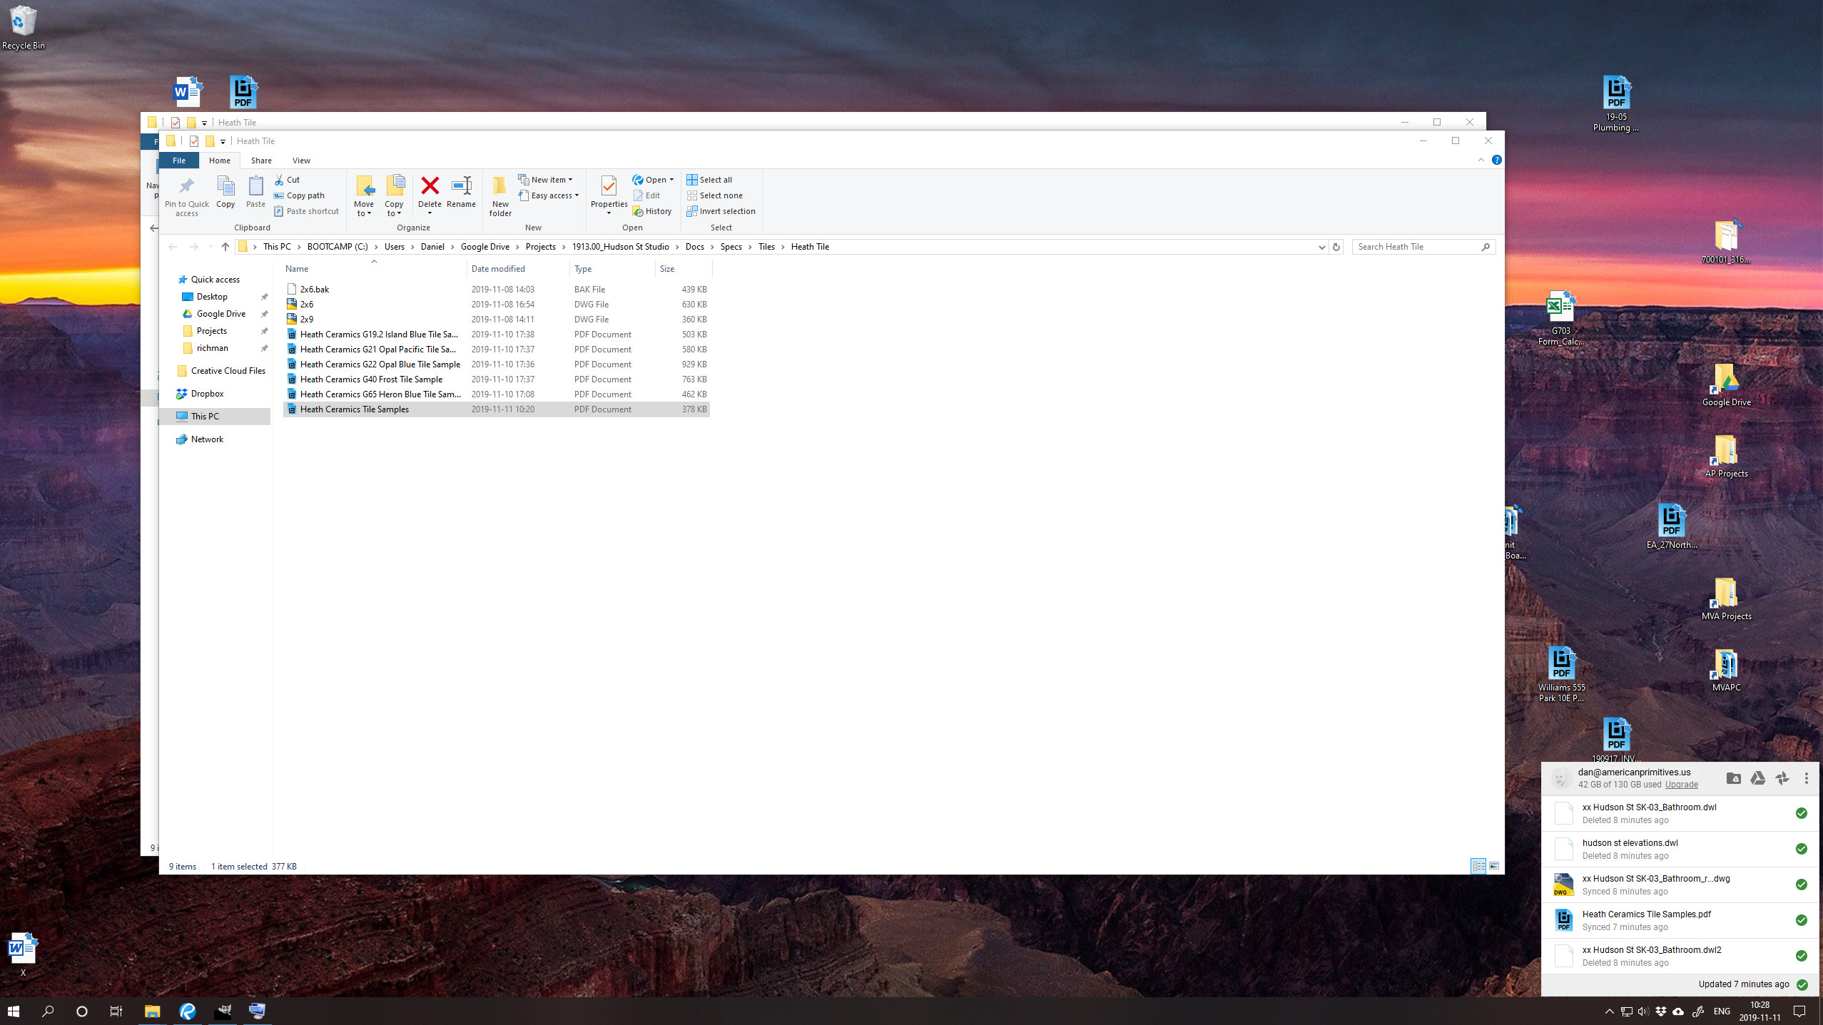Switch to the View tab

point(301,160)
